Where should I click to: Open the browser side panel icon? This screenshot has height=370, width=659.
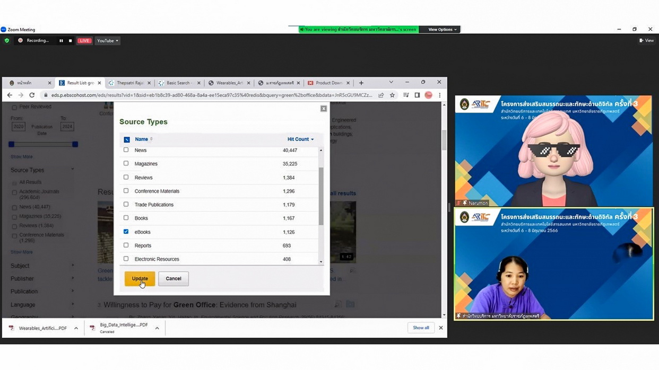point(417,95)
